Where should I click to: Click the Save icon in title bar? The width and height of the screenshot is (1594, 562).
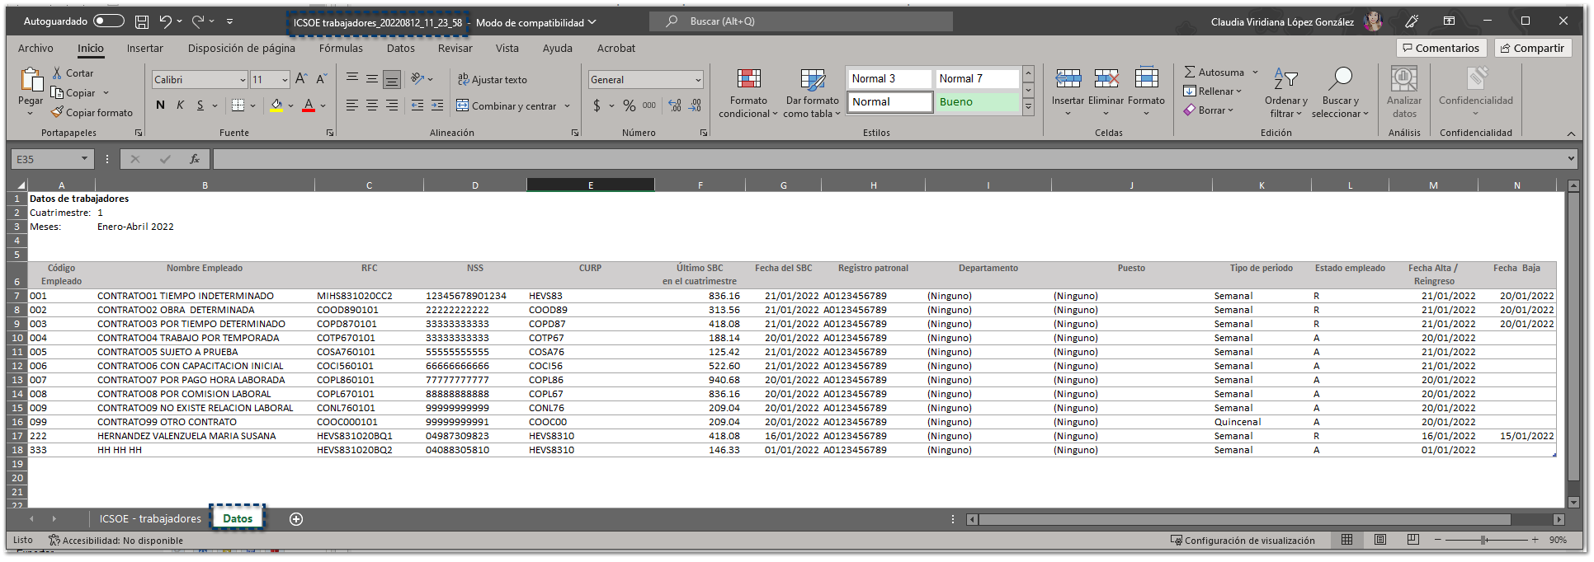[x=142, y=22]
